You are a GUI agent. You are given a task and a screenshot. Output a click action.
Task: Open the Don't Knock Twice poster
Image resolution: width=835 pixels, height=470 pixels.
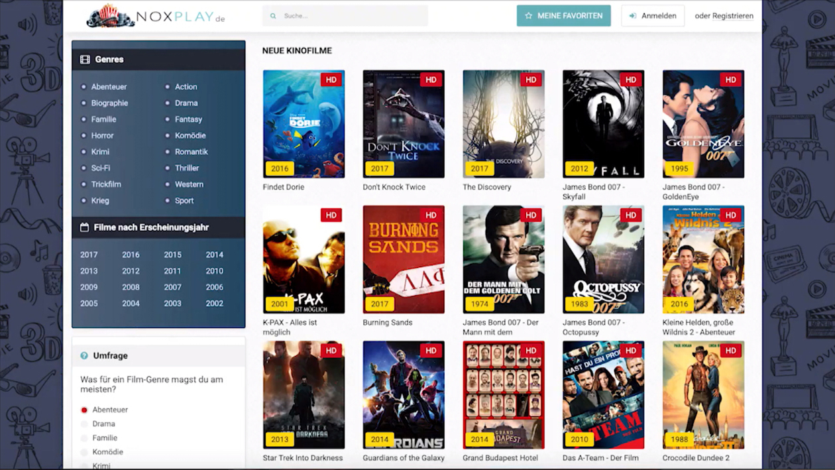(x=404, y=124)
